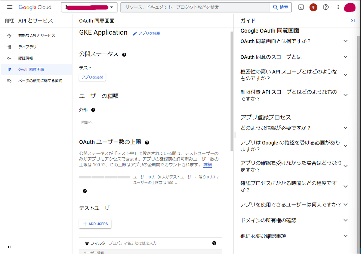Click the API とサービス header
Screen dimensions: 361x254
pyautogui.click(x=35, y=21)
